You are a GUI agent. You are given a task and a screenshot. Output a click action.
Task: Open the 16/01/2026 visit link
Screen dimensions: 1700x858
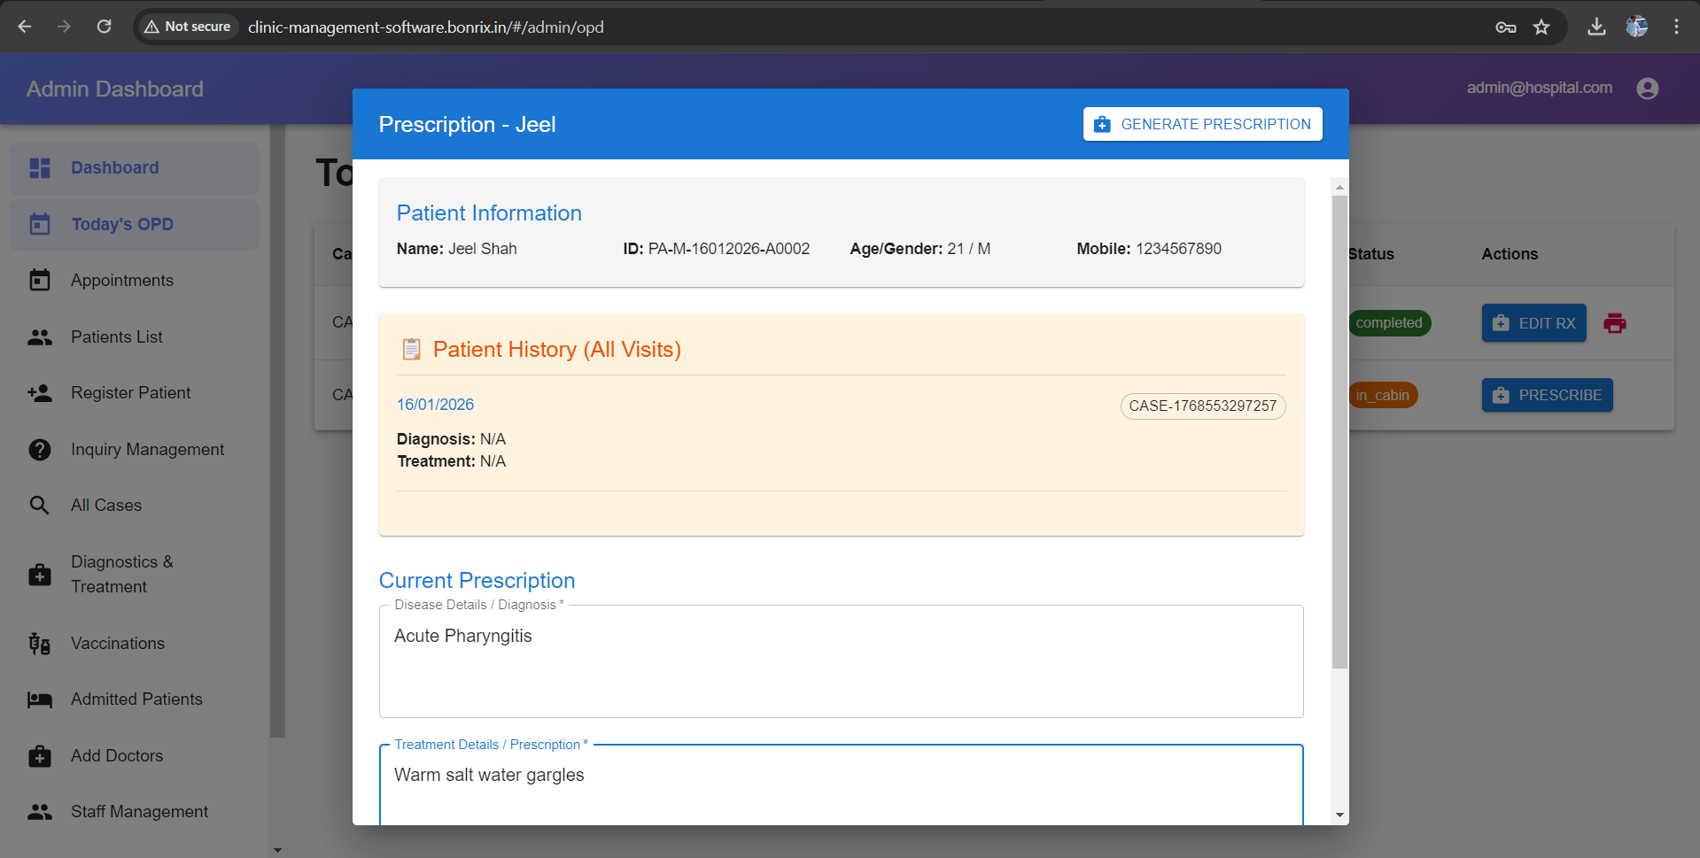pos(435,404)
